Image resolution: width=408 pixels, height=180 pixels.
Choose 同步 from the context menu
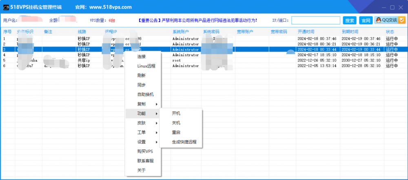(143, 85)
